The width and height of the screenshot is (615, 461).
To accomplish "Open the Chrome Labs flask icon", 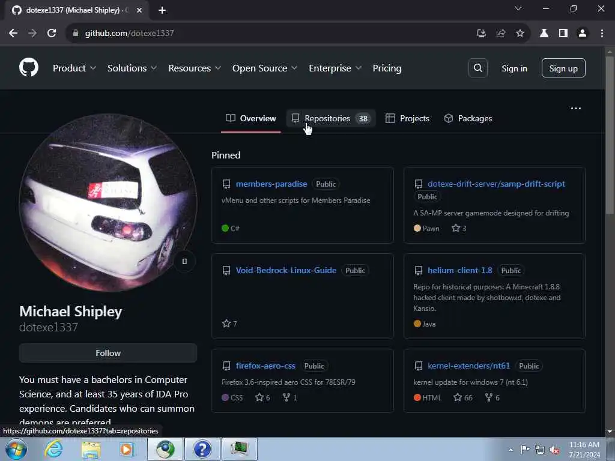I will tap(544, 33).
